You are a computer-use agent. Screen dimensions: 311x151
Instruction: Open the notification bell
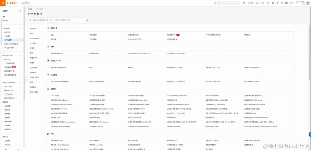(277, 3)
